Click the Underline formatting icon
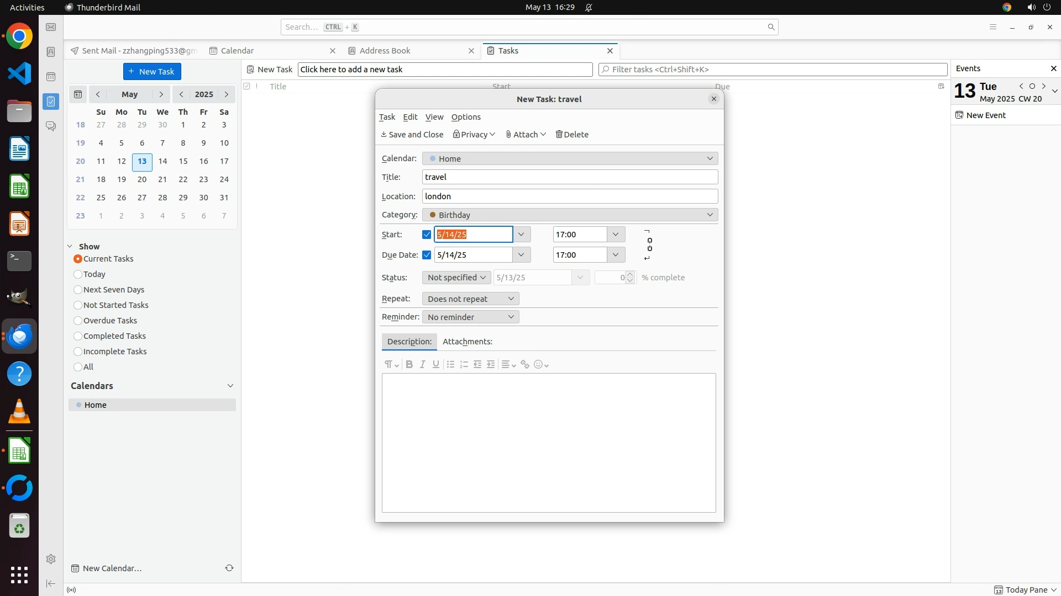 click(x=436, y=364)
